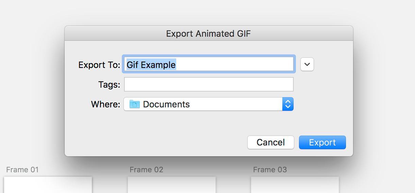Click the Frame 03 artboard canvas
The image size is (415, 193).
[295, 185]
